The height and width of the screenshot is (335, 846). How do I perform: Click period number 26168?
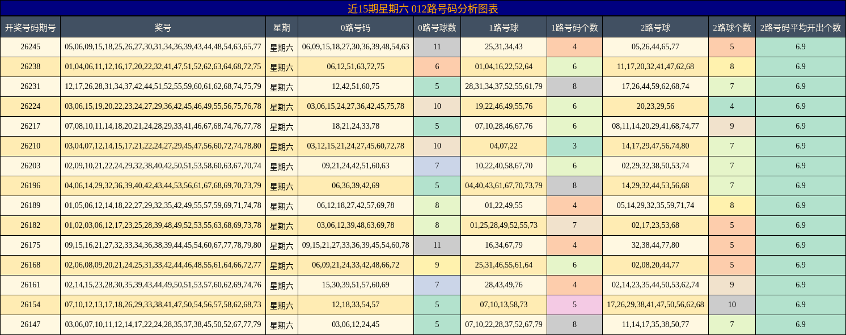30,265
